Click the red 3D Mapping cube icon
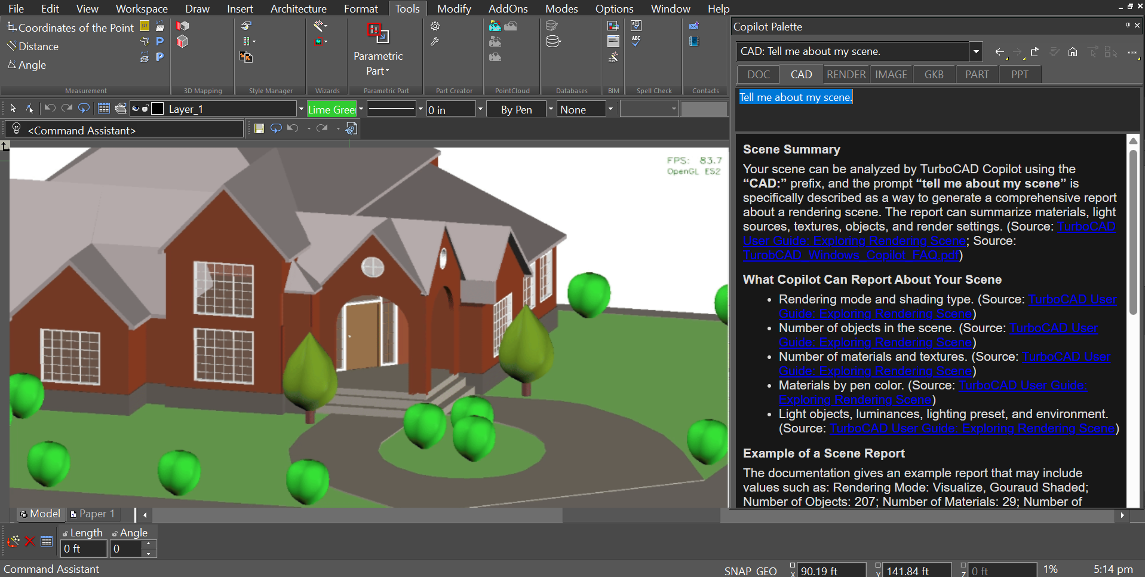Image resolution: width=1145 pixels, height=577 pixels. coord(183,41)
